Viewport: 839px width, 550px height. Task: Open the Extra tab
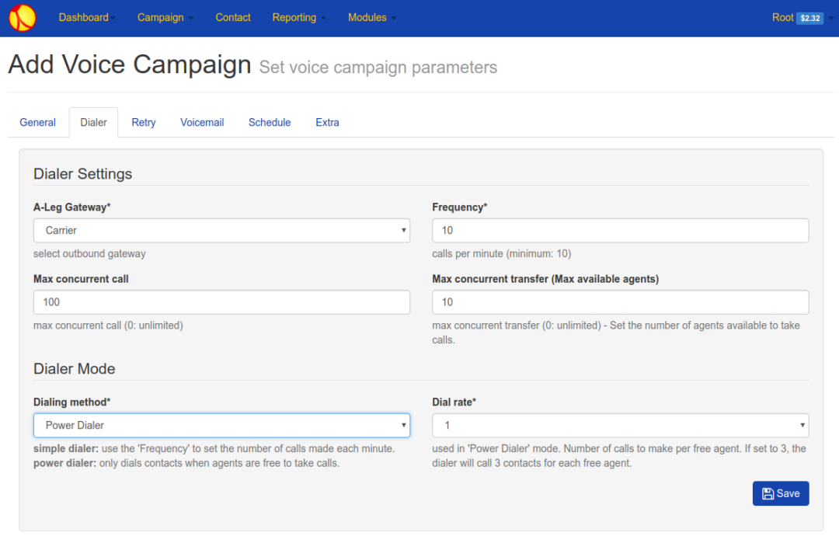[327, 122]
